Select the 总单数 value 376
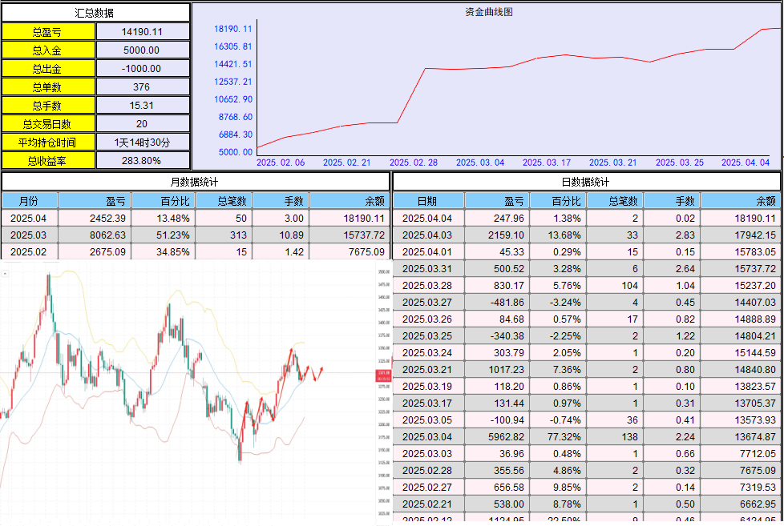Image resolution: width=784 pixels, height=526 pixels. (x=143, y=87)
